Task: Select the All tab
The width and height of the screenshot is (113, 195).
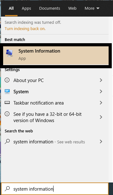Action: (x=11, y=8)
